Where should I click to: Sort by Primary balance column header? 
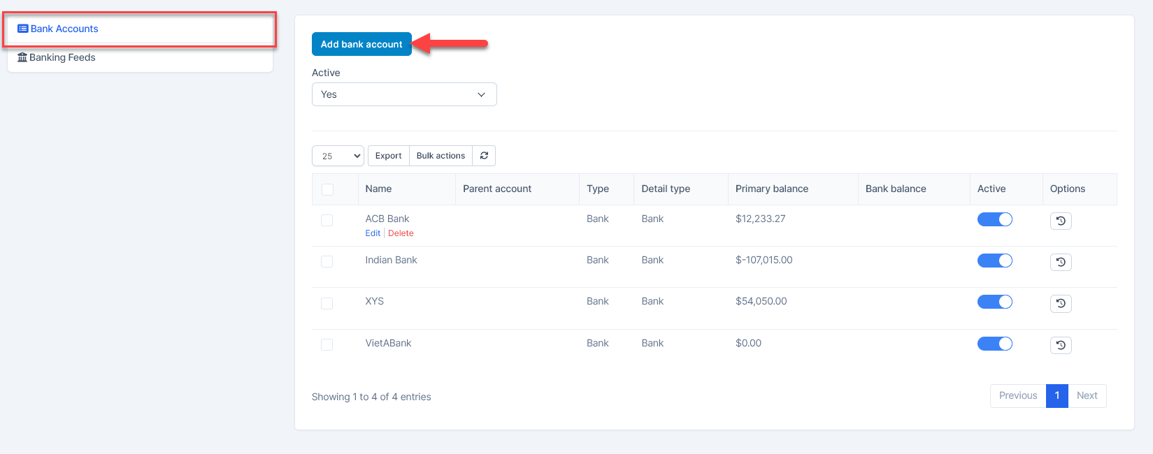772,189
